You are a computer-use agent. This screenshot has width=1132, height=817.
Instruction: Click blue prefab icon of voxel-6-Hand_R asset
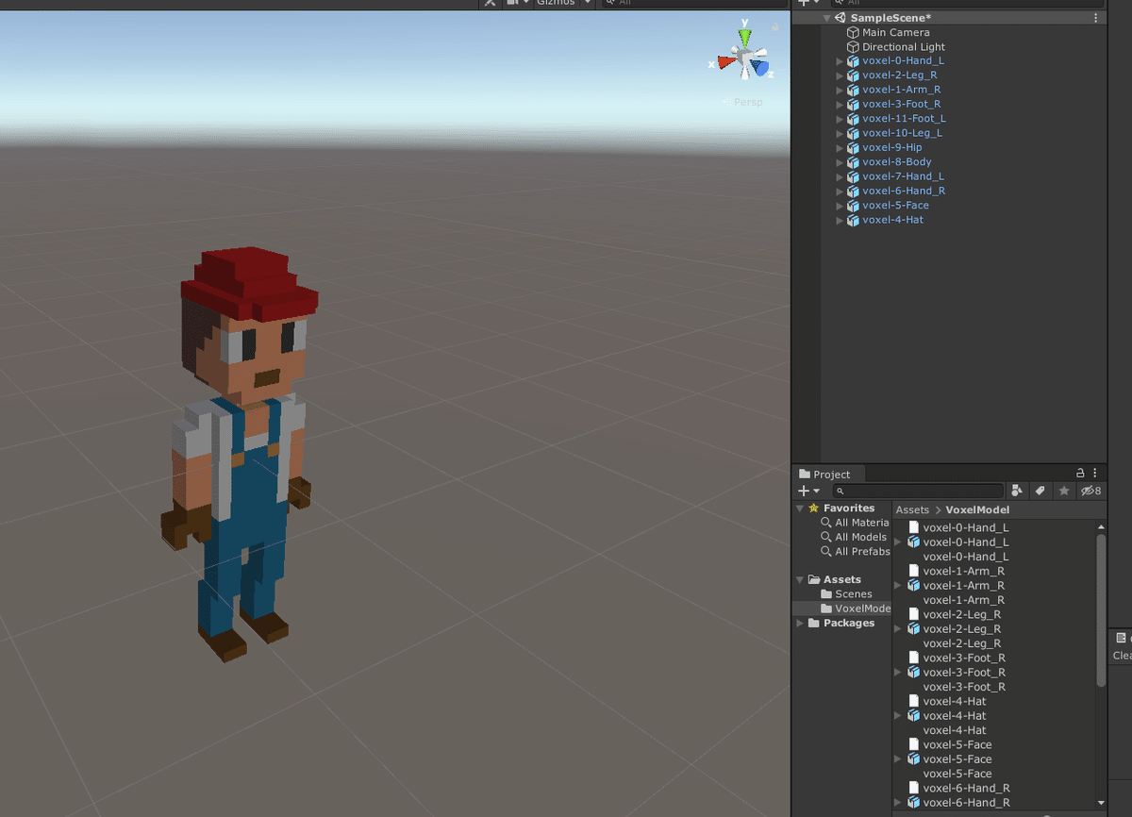click(x=913, y=803)
